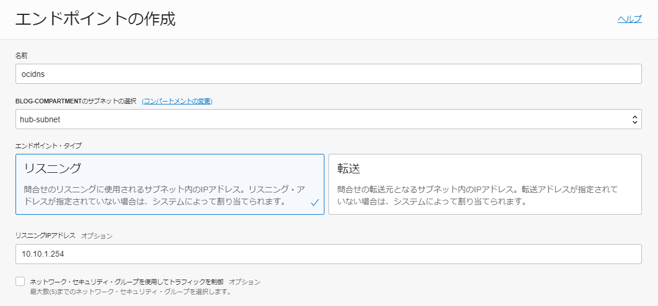Select the リスニング endpoint type card
The image size is (658, 306).
(x=170, y=184)
